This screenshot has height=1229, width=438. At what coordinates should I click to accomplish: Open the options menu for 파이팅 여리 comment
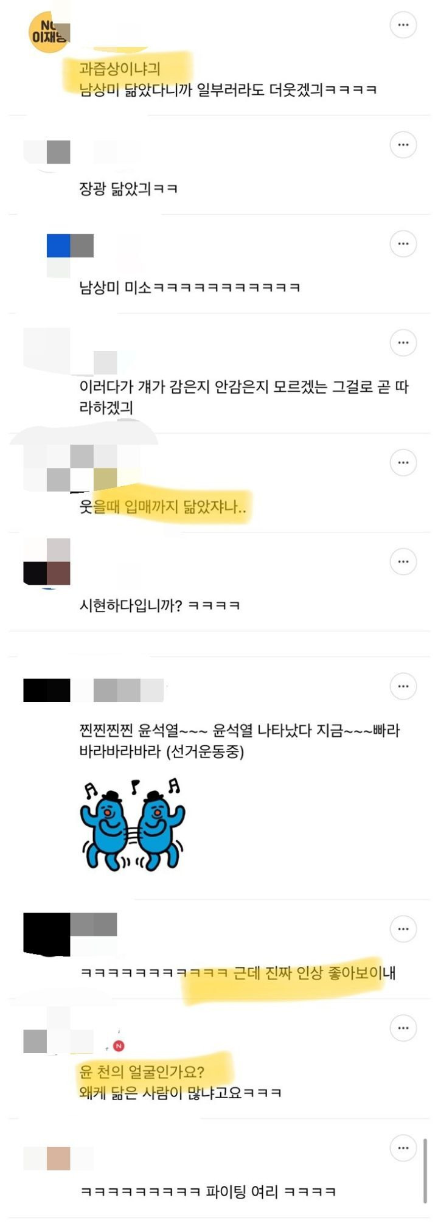(403, 1148)
